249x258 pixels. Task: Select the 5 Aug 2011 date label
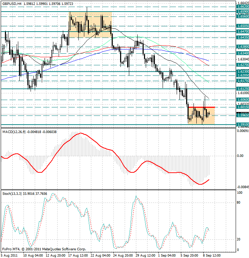pos(9,255)
